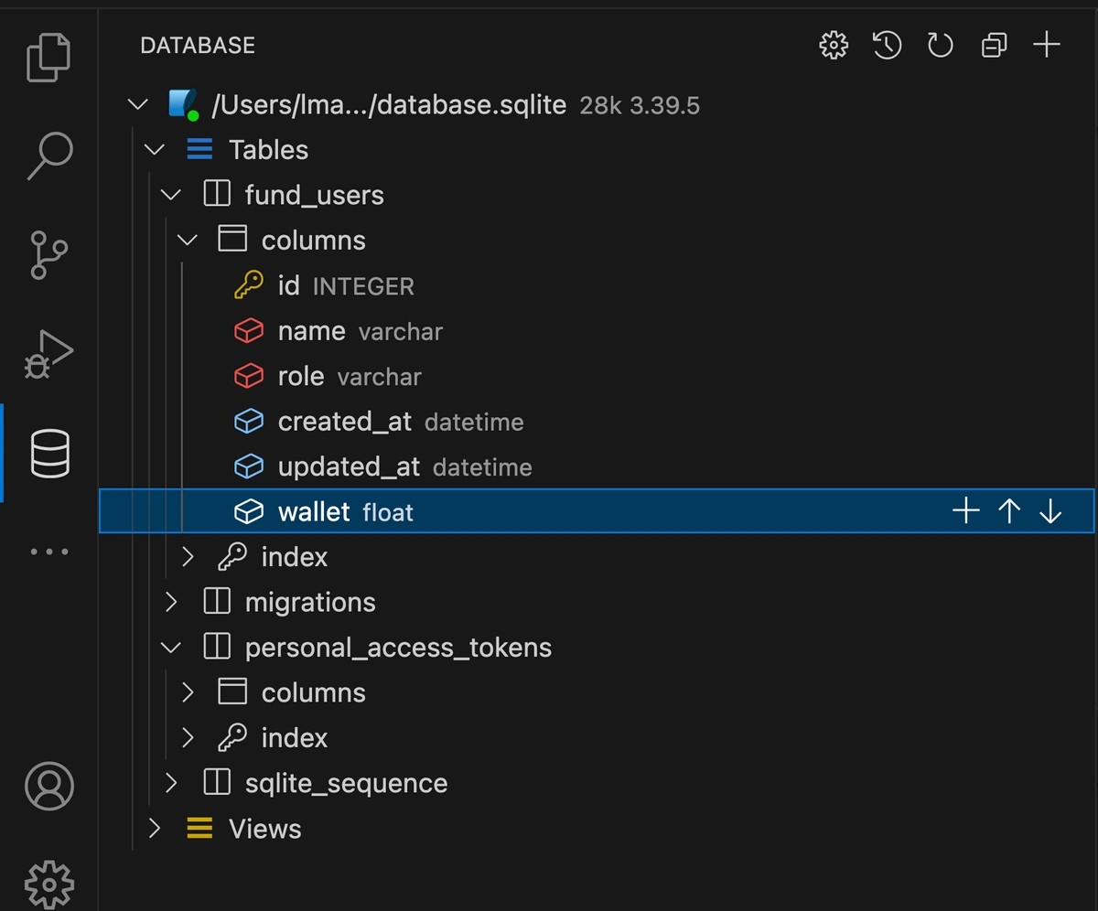1098x911 pixels.
Task: Move the wallet column down
Action: [x=1050, y=511]
